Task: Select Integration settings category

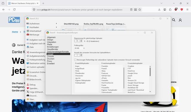Action: tap(52, 42)
